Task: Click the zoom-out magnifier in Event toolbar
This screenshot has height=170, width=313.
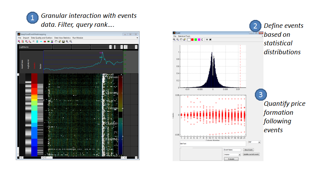Action: [177, 39]
